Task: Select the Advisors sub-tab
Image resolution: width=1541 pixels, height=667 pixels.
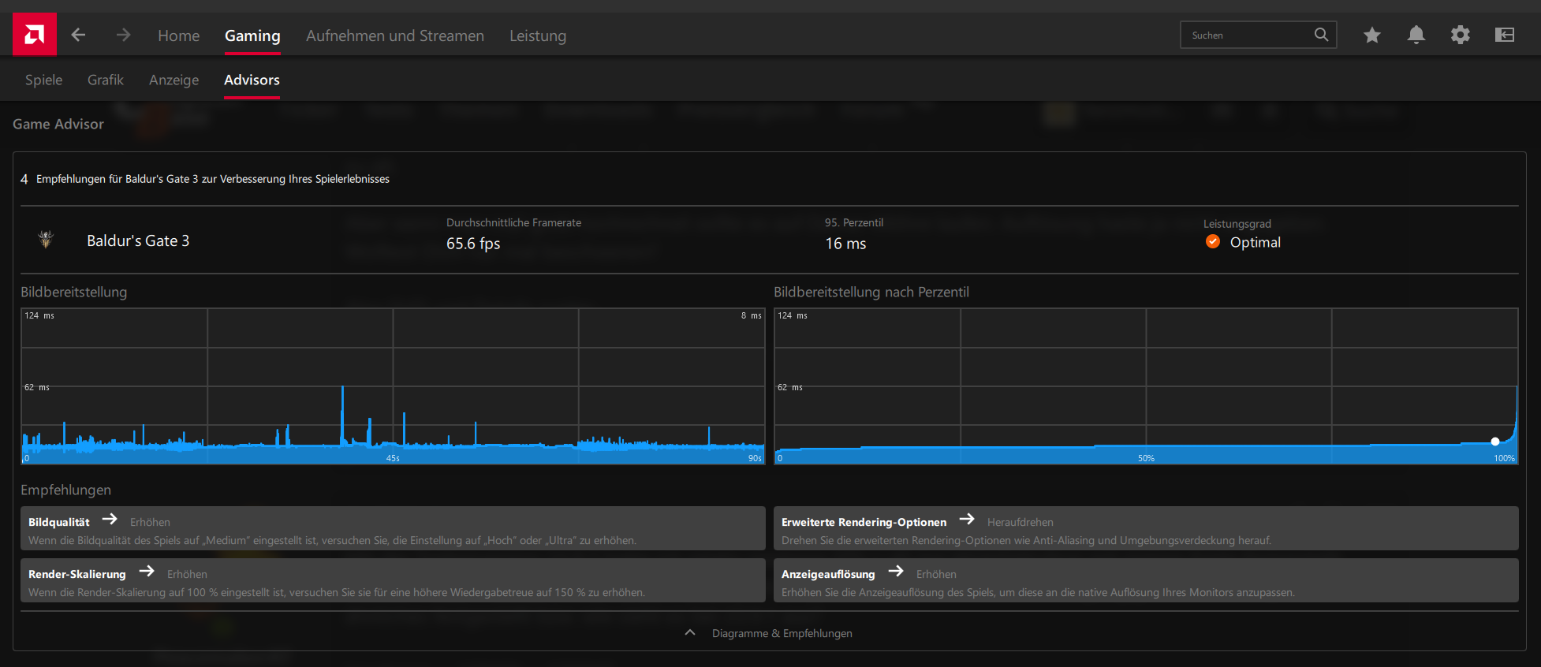Action: click(x=252, y=80)
